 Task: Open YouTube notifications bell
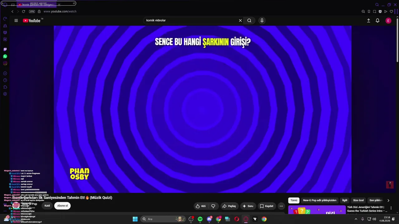(377, 21)
